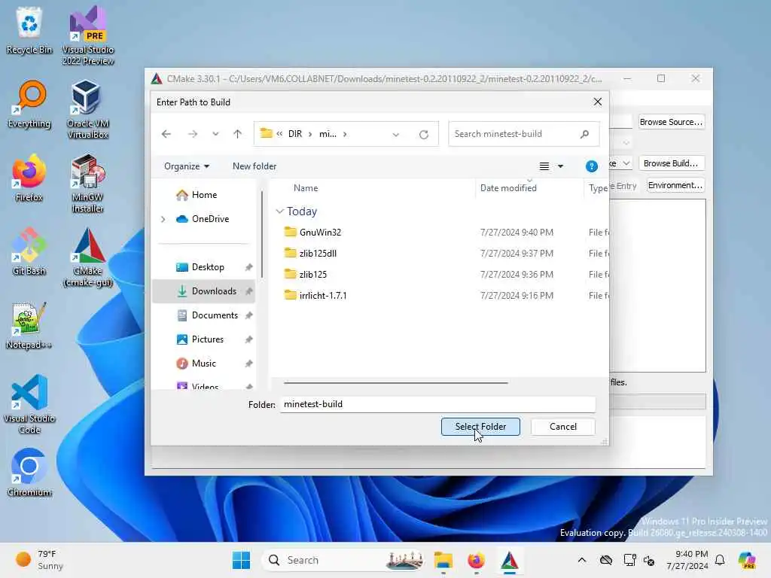
Task: Sort files by Name column
Action: coord(306,188)
